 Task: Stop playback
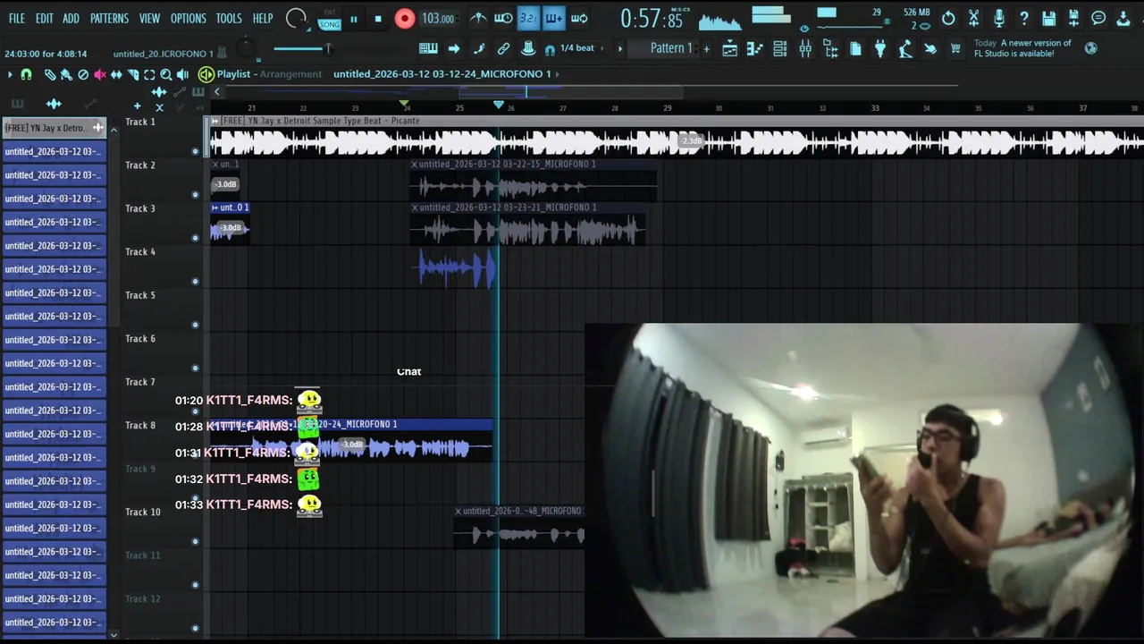(x=378, y=18)
